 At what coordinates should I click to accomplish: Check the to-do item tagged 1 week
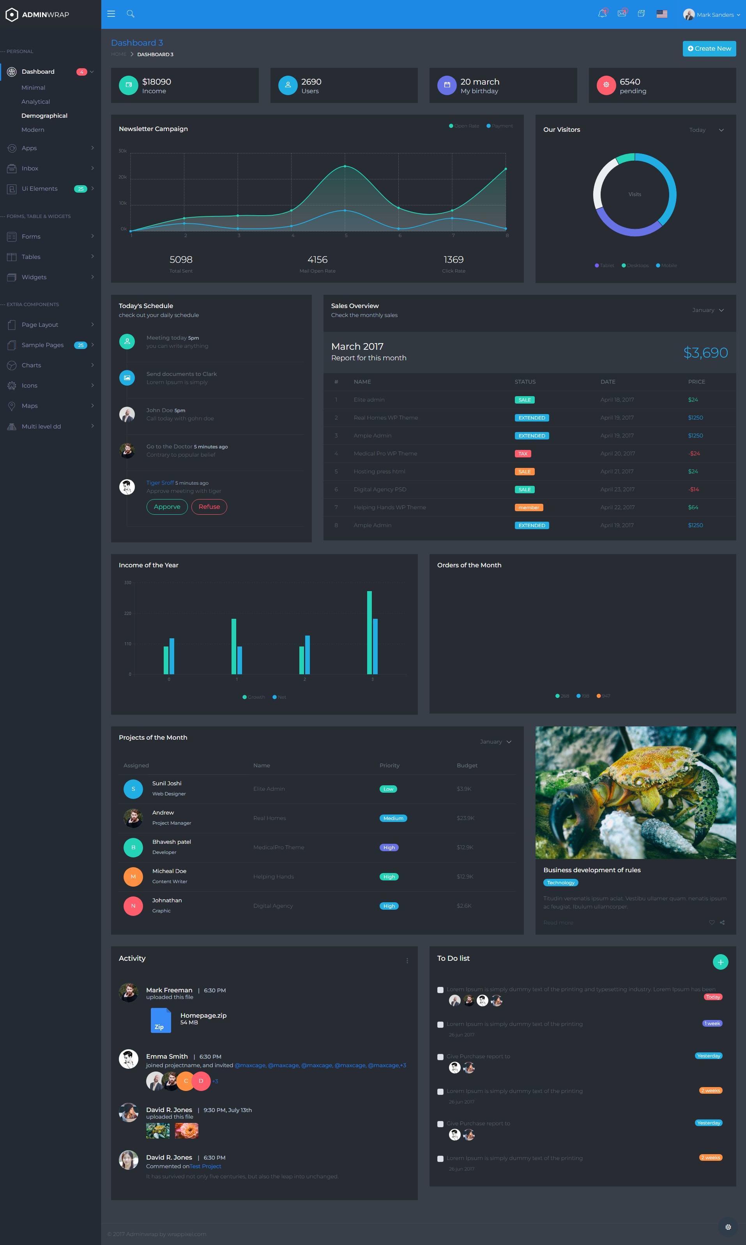tap(440, 1025)
